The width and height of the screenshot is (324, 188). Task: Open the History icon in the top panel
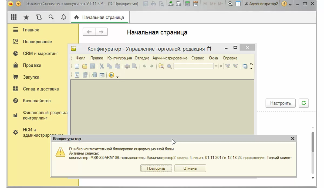pos(39,17)
